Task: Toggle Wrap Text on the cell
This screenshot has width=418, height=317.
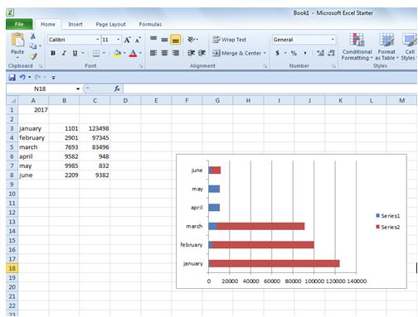Action: pos(229,40)
